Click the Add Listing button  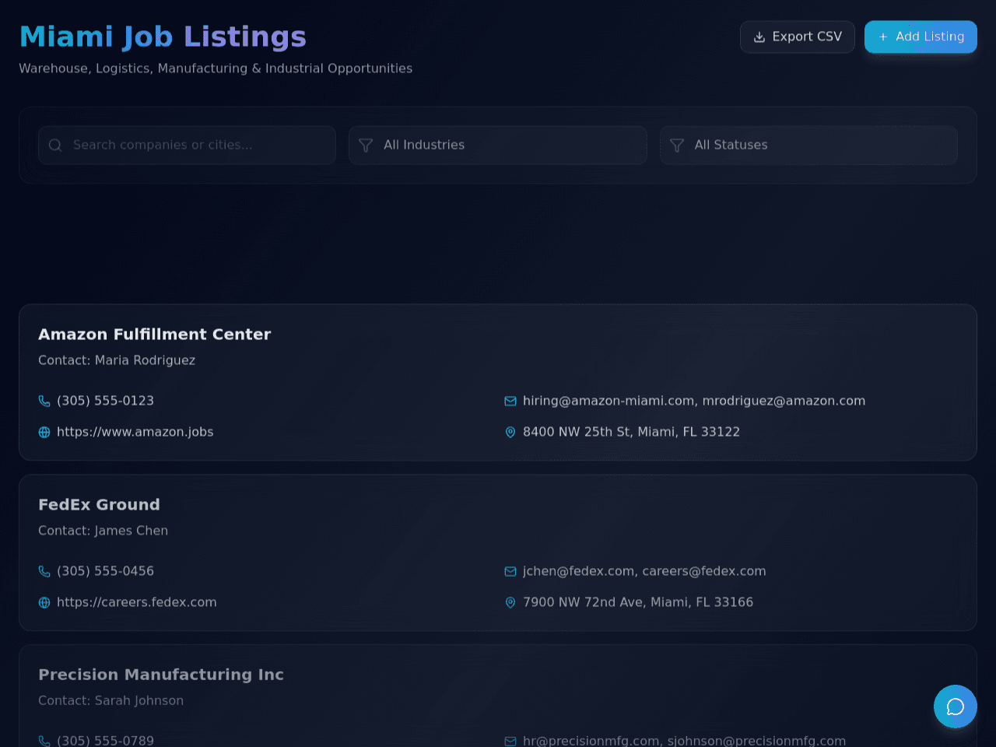pyautogui.click(x=921, y=37)
